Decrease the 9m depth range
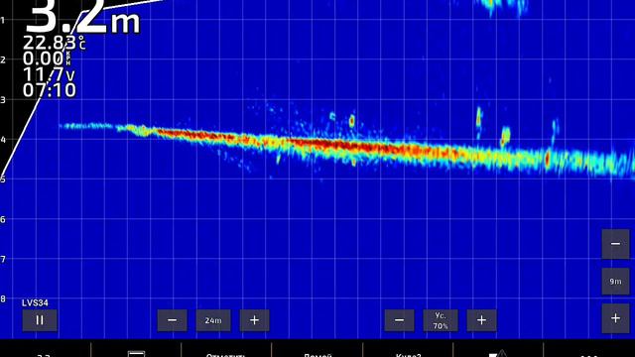 click(615, 244)
